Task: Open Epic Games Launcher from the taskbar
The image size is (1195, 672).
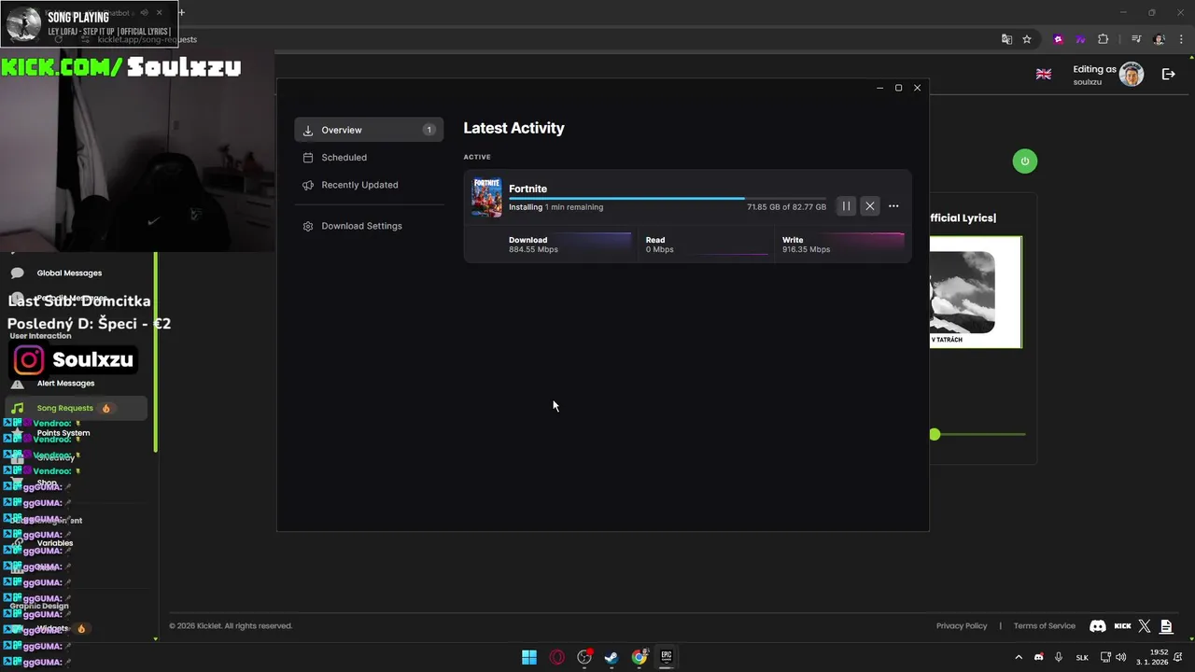Action: [x=667, y=657]
